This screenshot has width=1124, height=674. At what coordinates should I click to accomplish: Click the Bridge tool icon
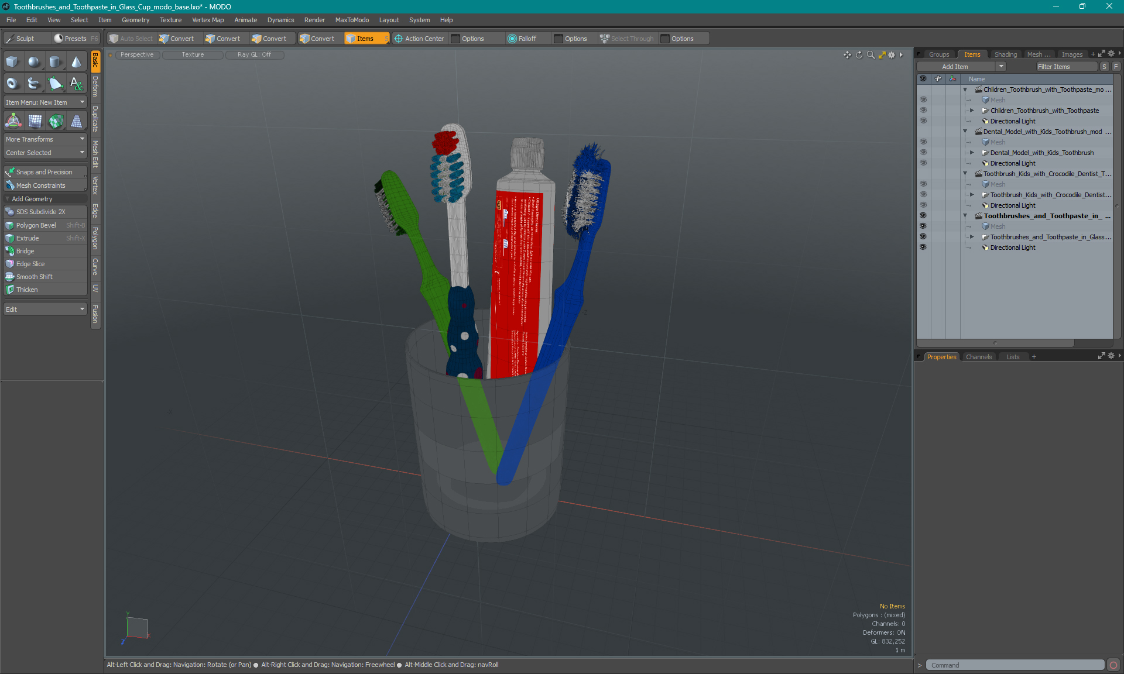(10, 251)
